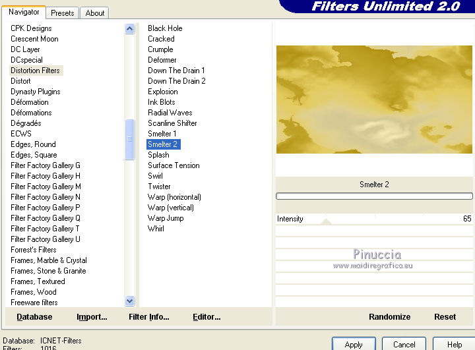Pick Dynasty Plugins category
Screen dimensions: 475x350
click(36, 92)
